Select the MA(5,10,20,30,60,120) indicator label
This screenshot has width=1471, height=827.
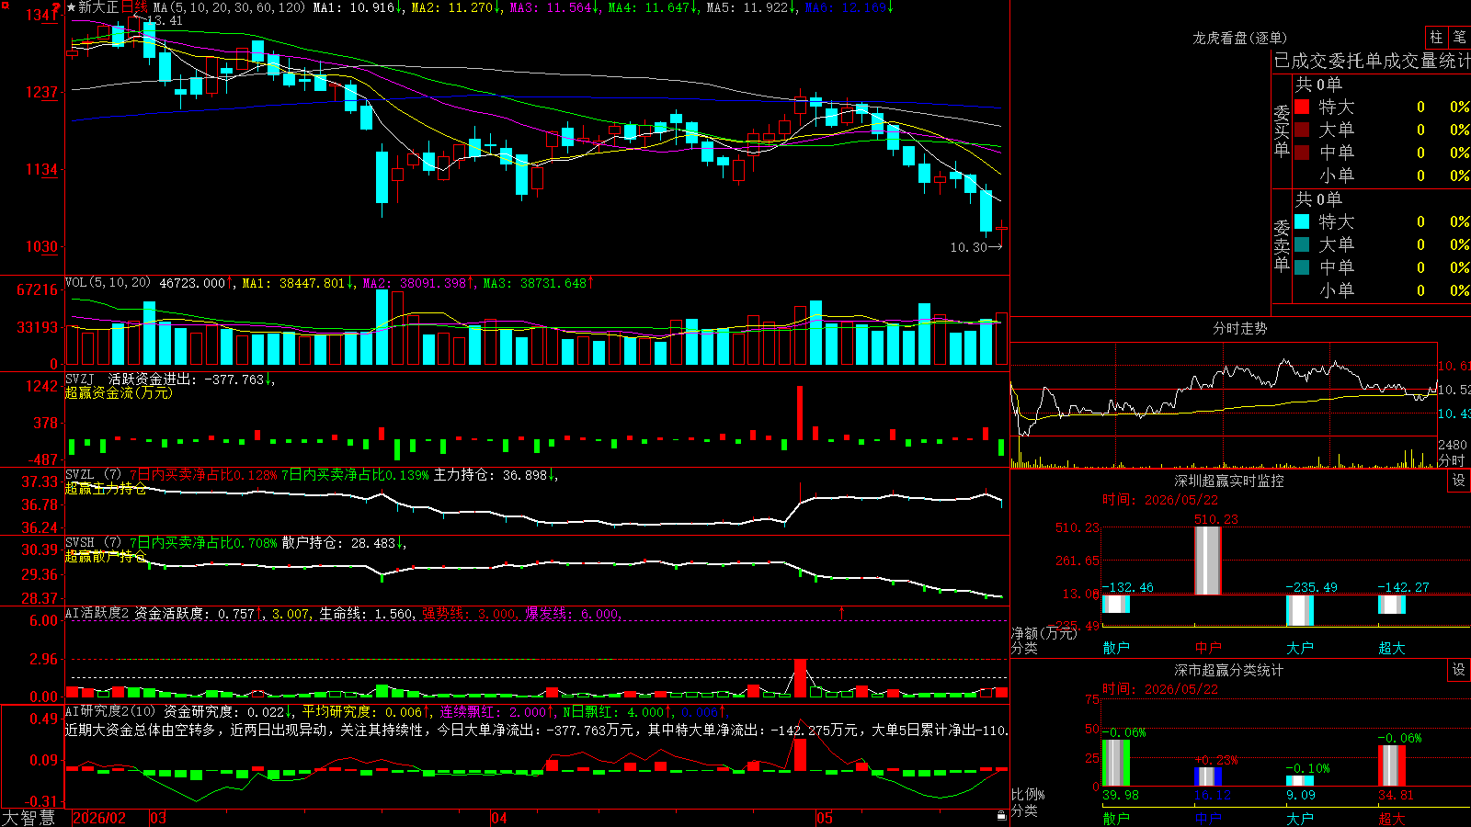tap(229, 7)
